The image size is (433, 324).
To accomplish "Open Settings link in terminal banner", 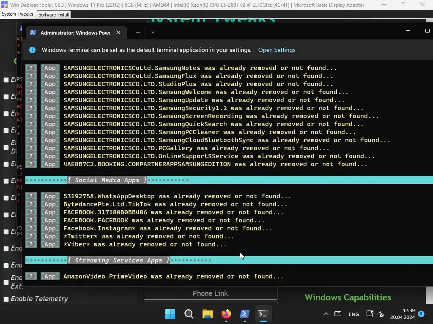I will point(277,50).
